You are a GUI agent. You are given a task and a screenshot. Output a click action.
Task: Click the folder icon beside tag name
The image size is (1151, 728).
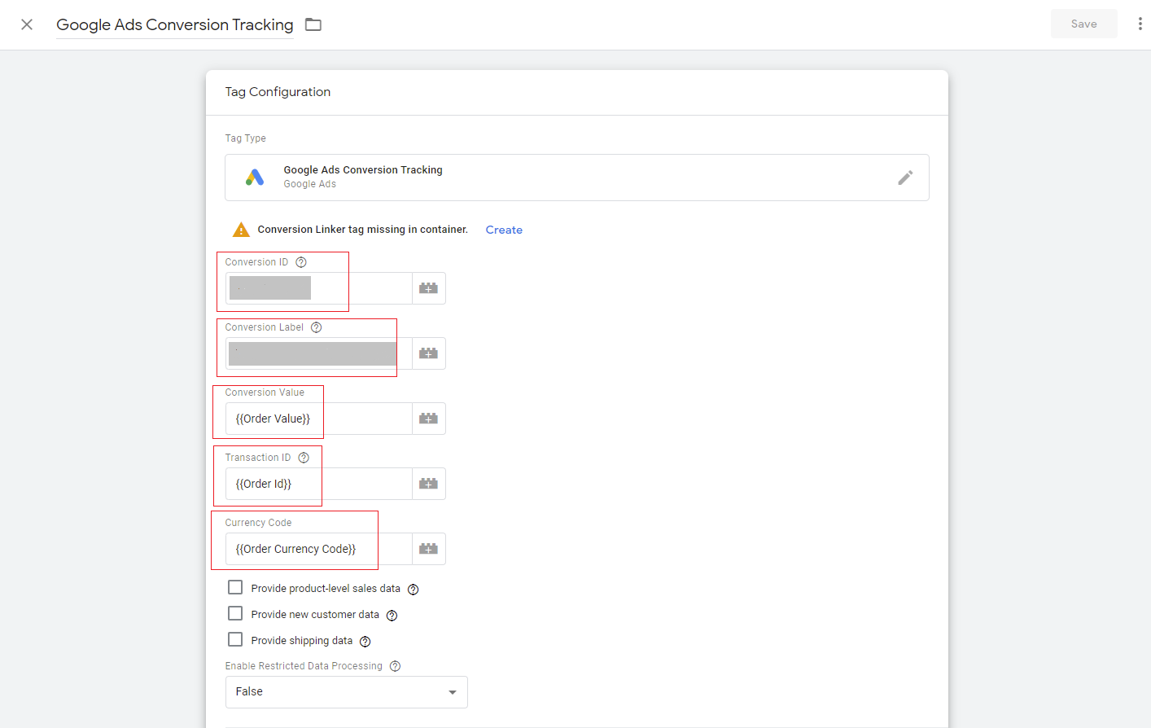pos(313,24)
